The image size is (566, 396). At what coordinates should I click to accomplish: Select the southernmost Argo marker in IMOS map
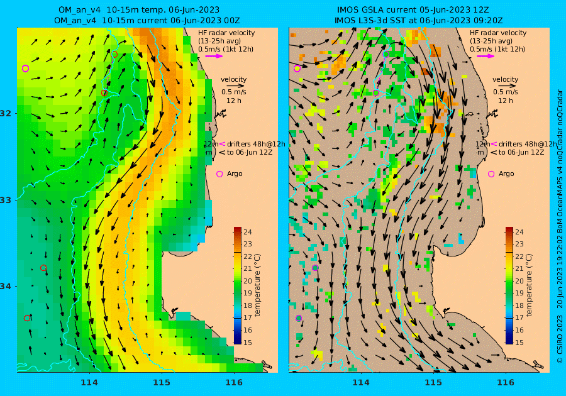[299, 318]
